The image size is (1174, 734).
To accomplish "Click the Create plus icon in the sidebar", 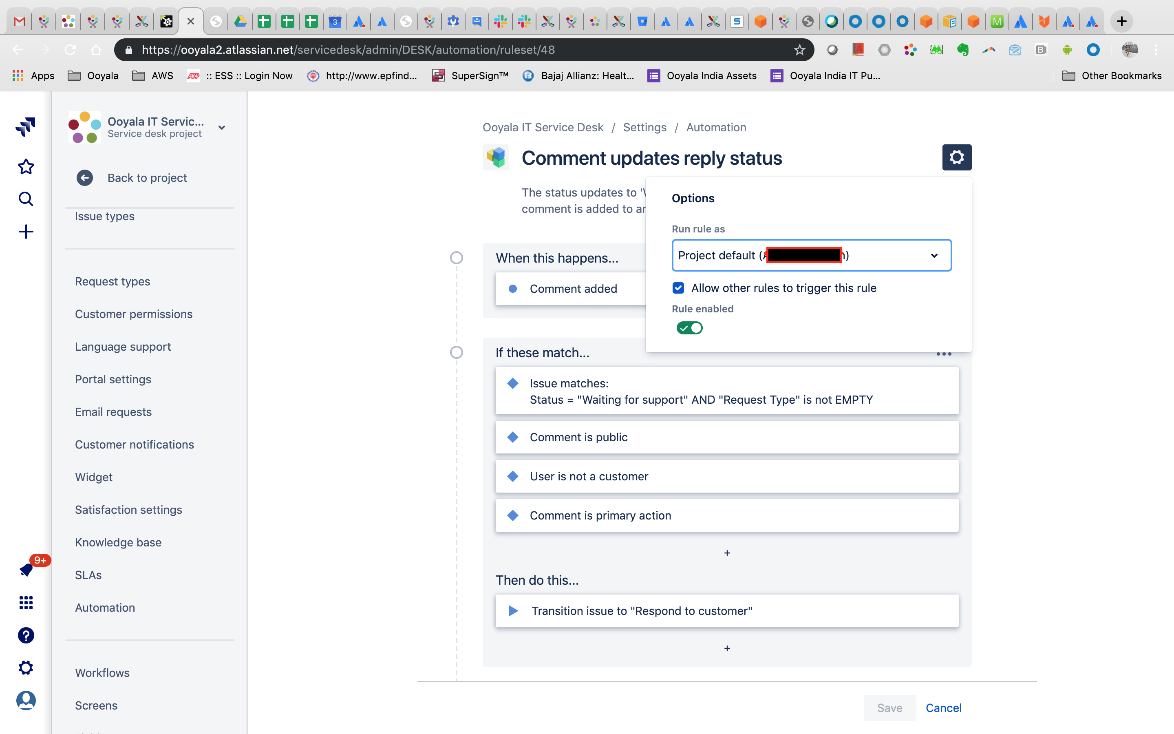I will point(26,232).
